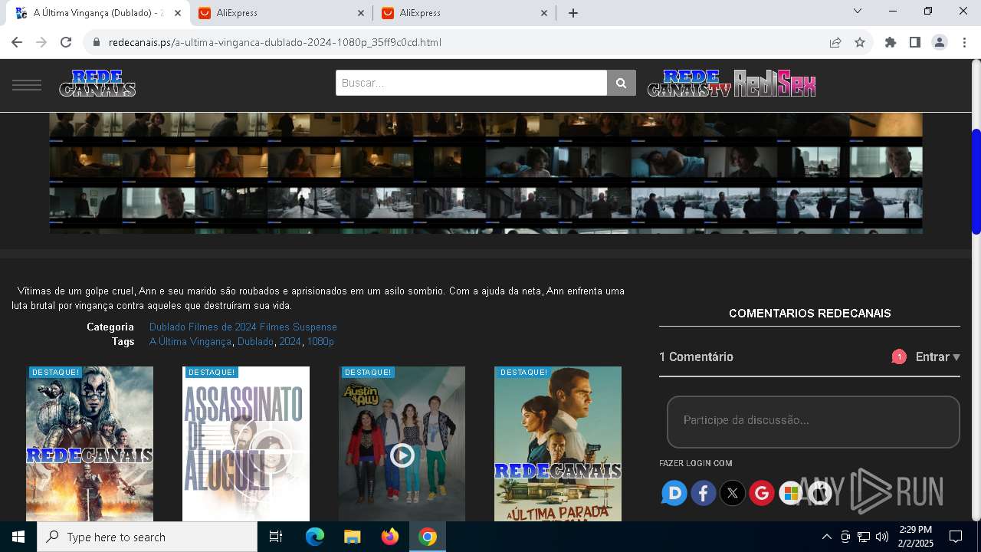
Task: Show hidden system tray icons
Action: click(x=826, y=537)
